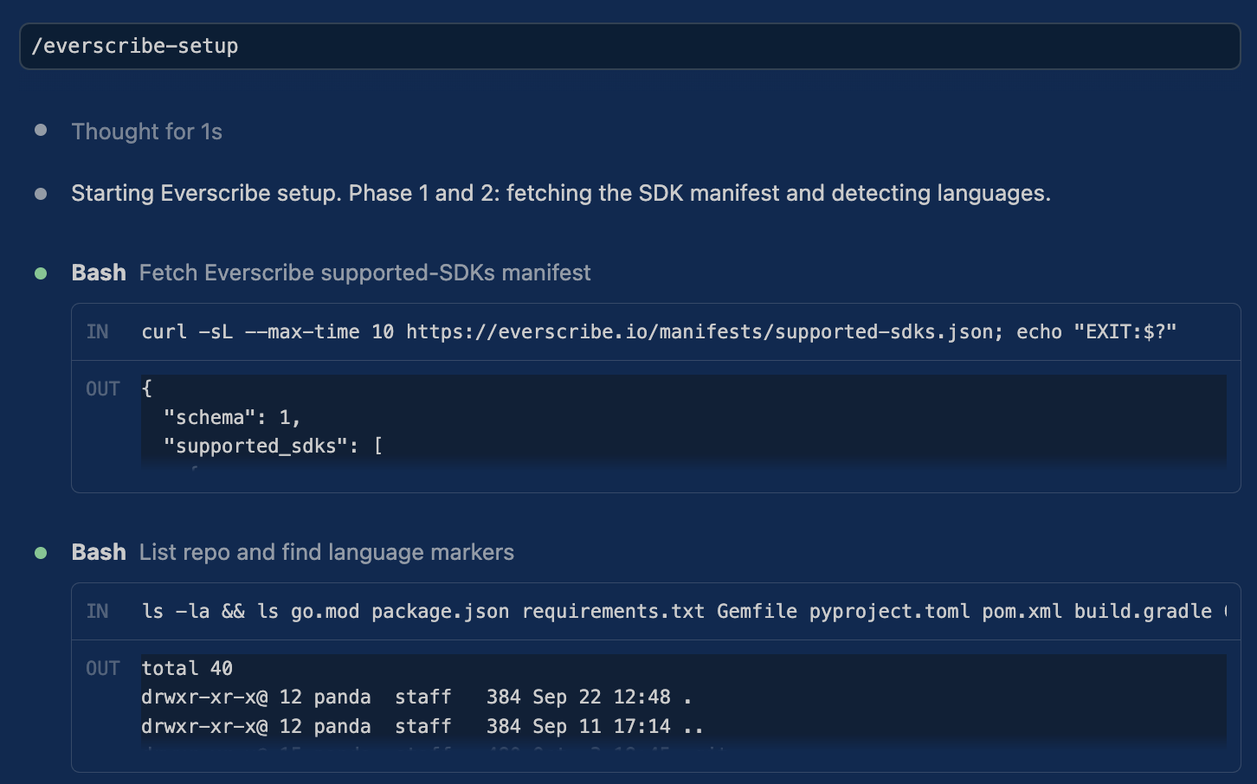The width and height of the screenshot is (1257, 784).
Task: Click the IN label of the curl command
Action: [x=97, y=332]
